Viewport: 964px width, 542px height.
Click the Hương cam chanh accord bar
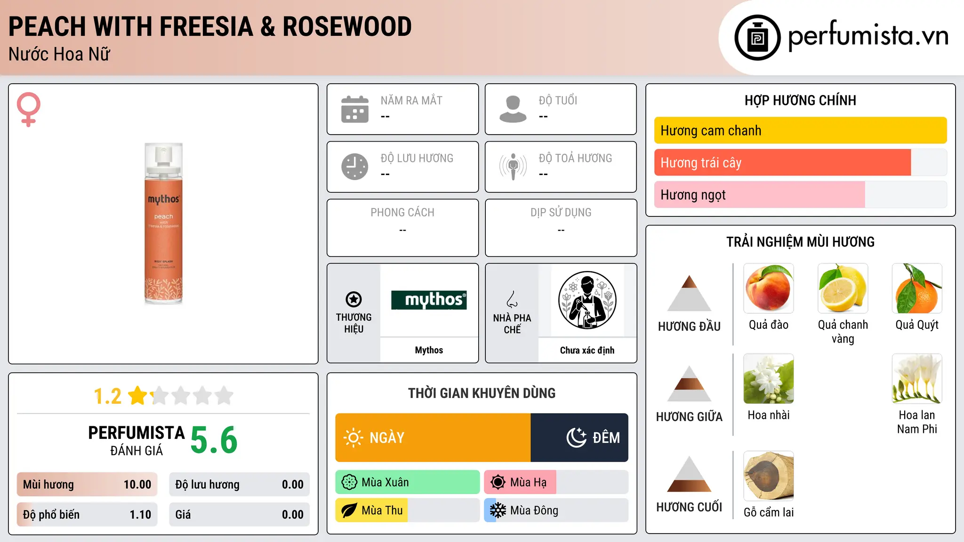(x=800, y=130)
